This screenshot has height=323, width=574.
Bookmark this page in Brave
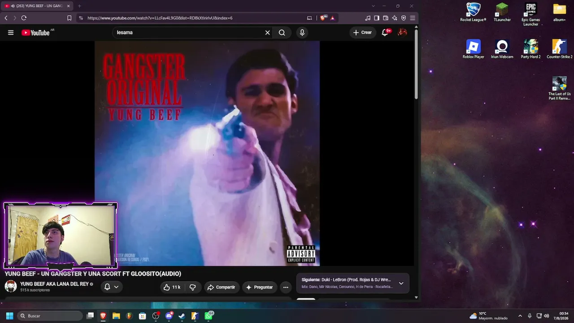coord(69,18)
